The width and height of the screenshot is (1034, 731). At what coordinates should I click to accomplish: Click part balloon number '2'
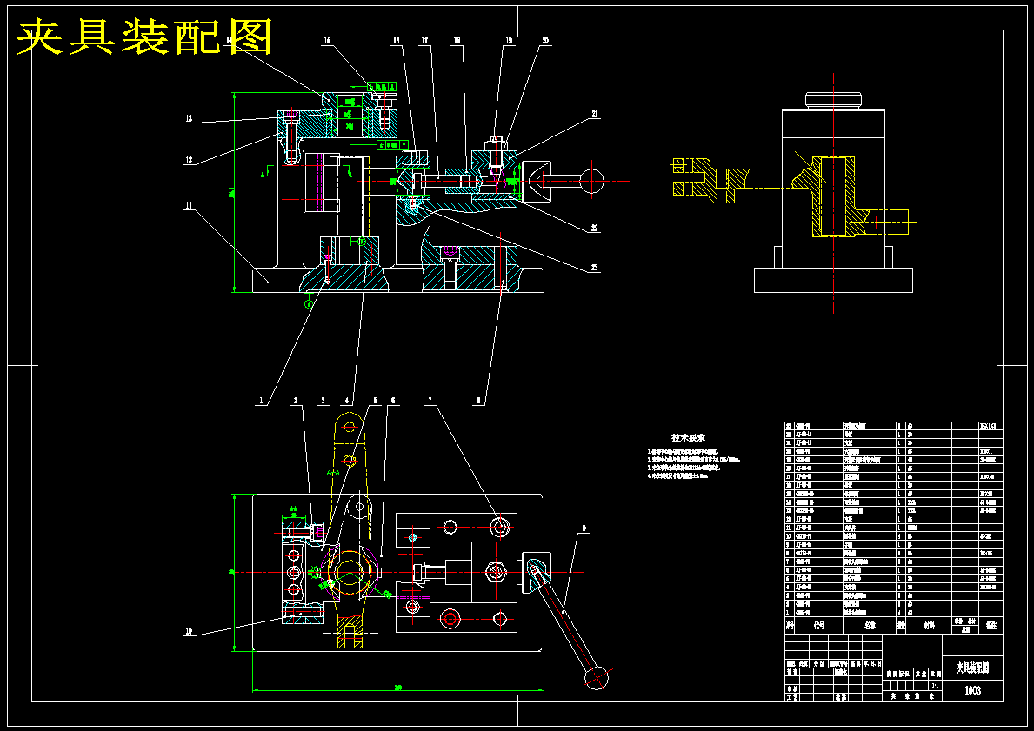[296, 400]
